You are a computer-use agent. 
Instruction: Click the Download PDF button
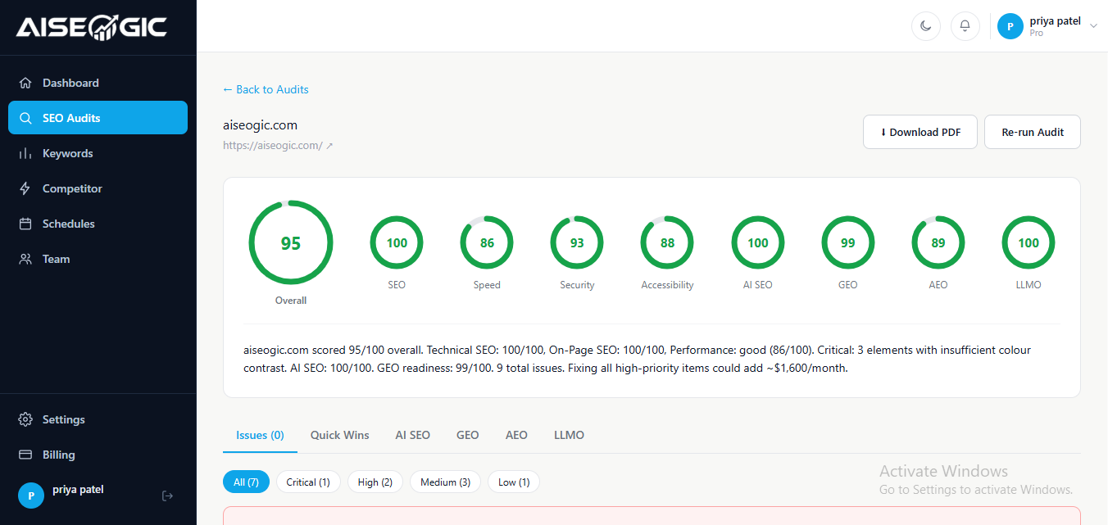[920, 132]
